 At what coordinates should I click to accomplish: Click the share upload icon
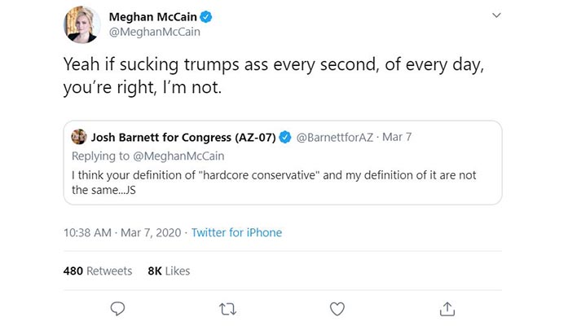tap(447, 308)
